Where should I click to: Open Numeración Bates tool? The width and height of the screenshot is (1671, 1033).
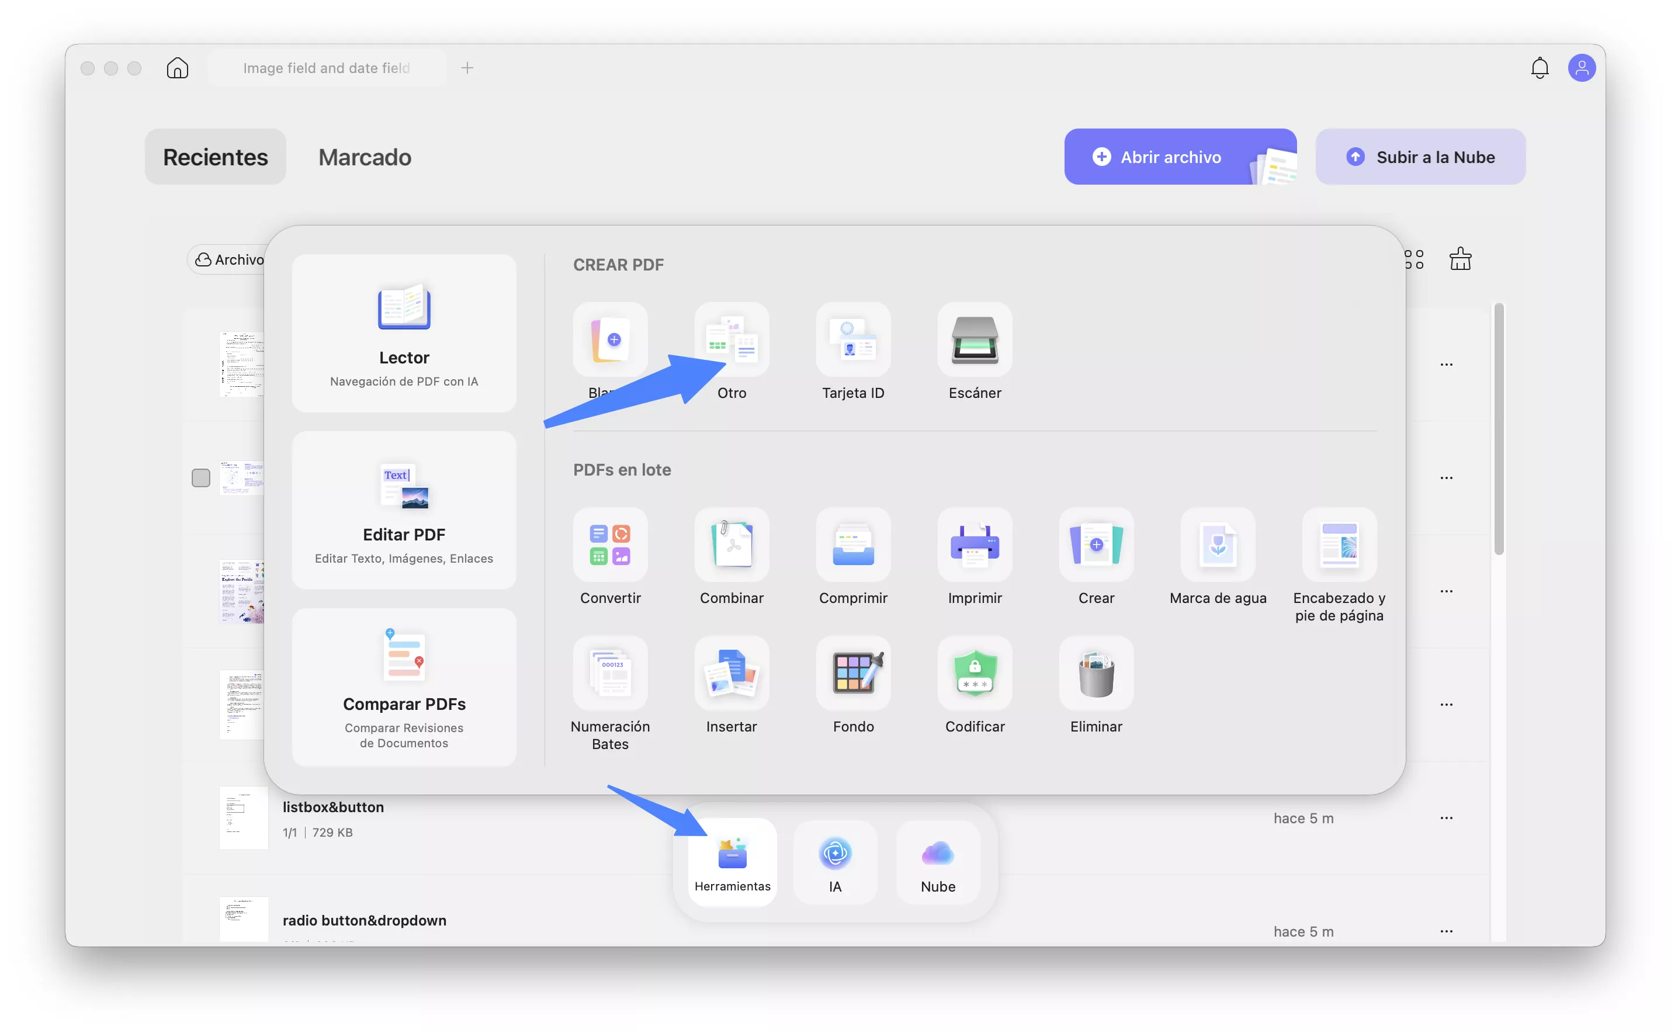coord(610,673)
